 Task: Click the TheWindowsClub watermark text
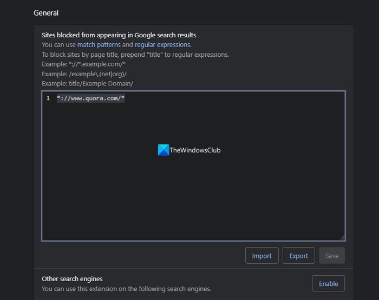pyautogui.click(x=195, y=150)
